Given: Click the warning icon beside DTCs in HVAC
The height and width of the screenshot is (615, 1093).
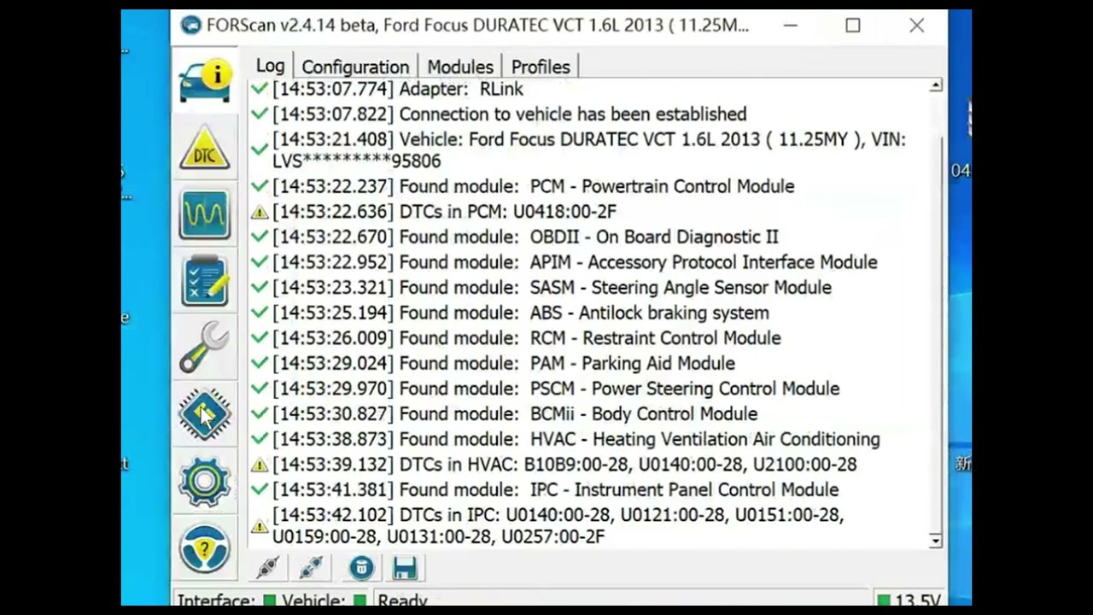Looking at the screenshot, I should click(x=260, y=465).
